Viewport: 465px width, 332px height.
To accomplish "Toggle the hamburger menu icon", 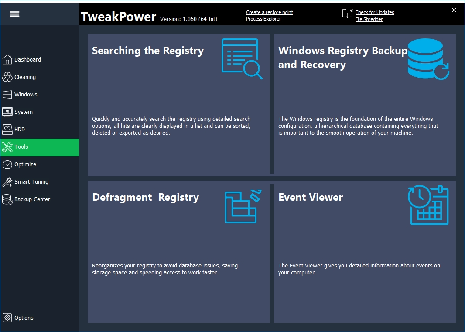I will tap(14, 14).
